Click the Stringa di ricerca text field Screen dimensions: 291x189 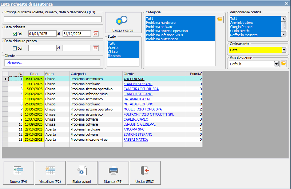click(x=53, y=19)
